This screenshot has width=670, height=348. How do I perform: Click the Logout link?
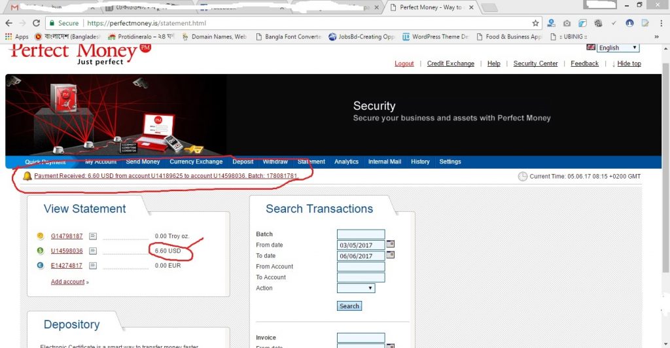[x=404, y=63]
